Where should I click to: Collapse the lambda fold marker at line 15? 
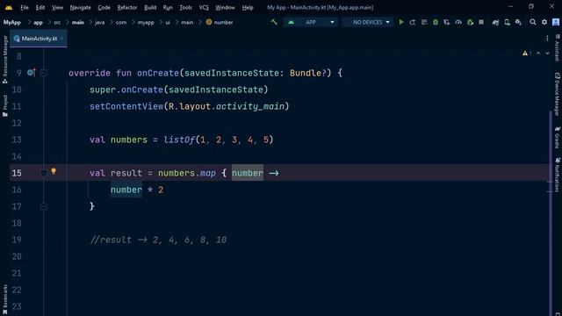pyautogui.click(x=44, y=174)
